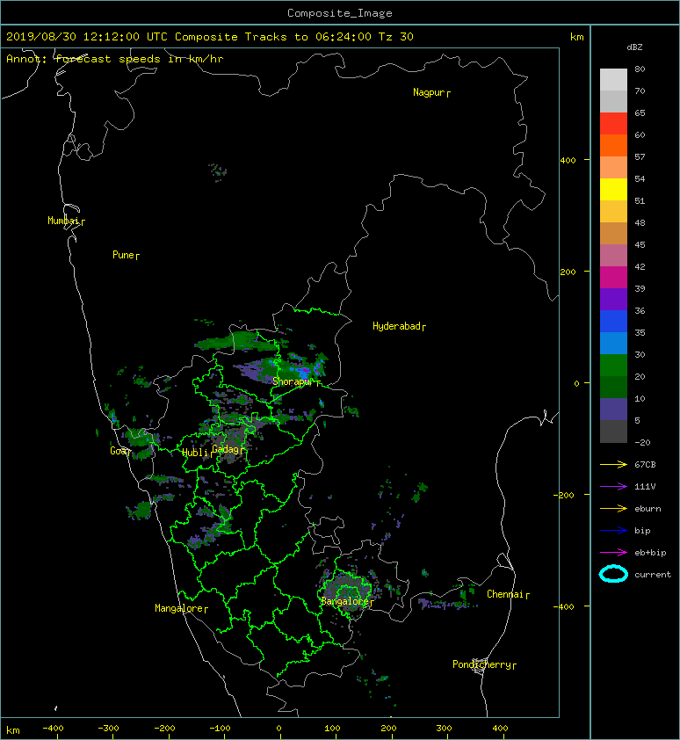Click the Bangalore city label
680x740 pixels.
(345, 601)
